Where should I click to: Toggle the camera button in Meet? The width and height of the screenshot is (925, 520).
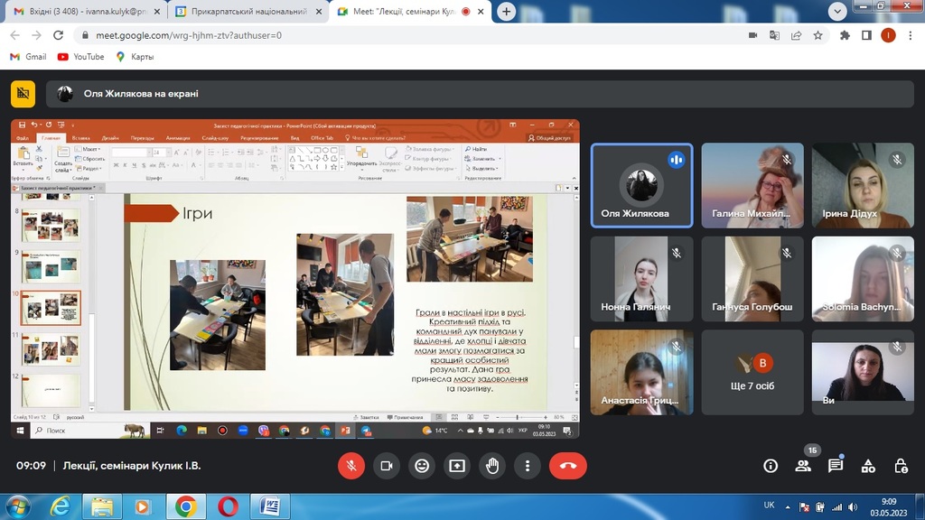tap(386, 466)
